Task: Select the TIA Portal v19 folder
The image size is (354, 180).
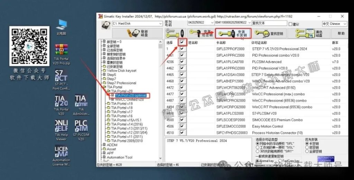Action: tap(122, 104)
